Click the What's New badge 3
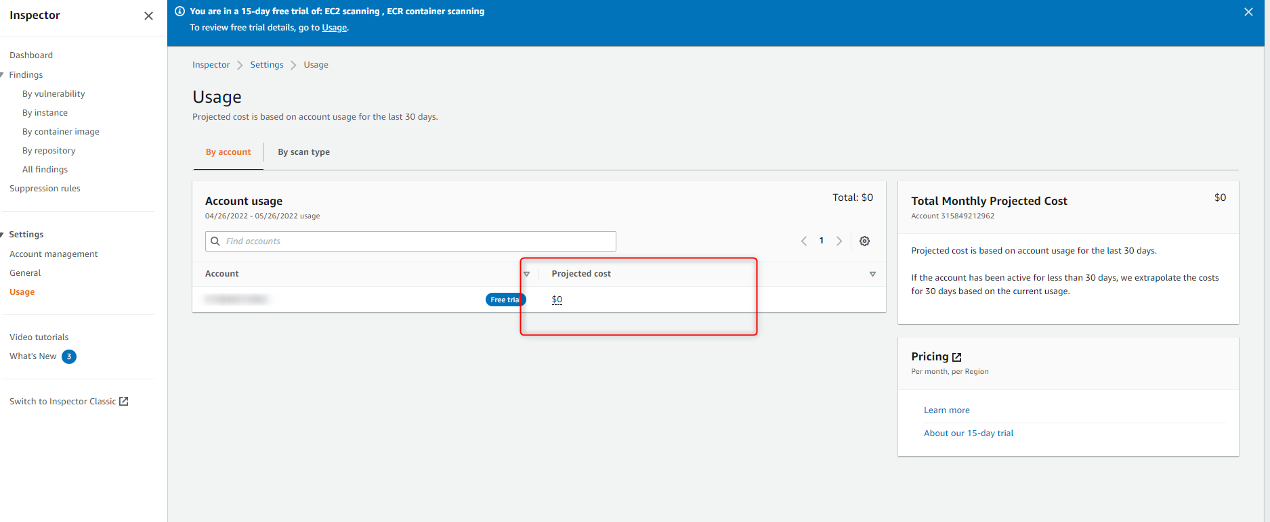1270x522 pixels. (x=69, y=356)
